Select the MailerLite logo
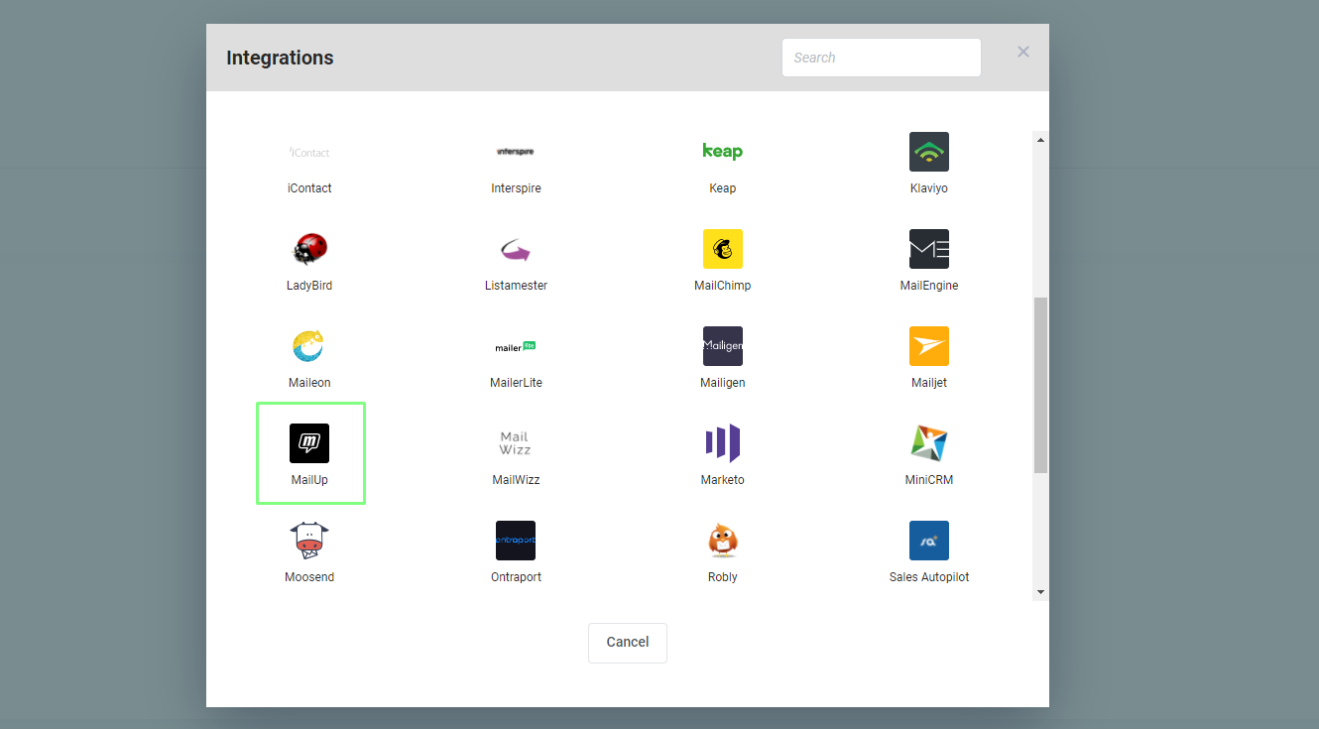Screen dimensions: 1319x729 pos(516,346)
